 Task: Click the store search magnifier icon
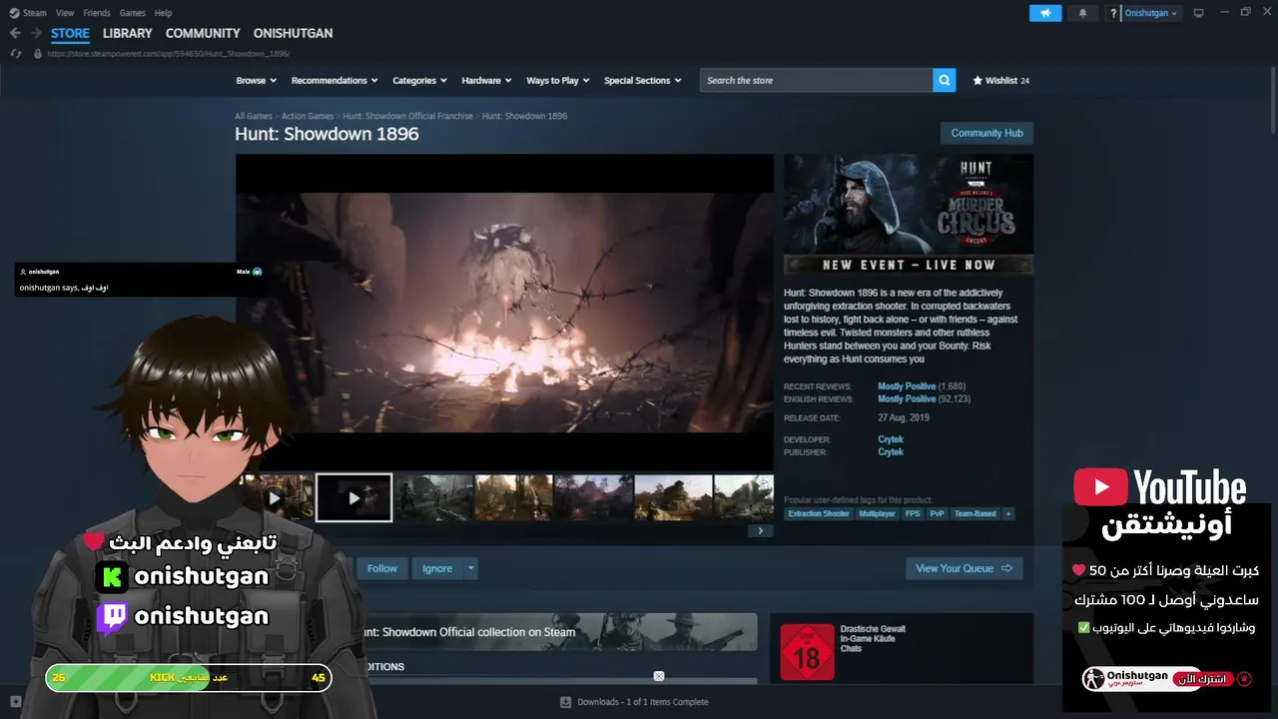click(x=945, y=80)
